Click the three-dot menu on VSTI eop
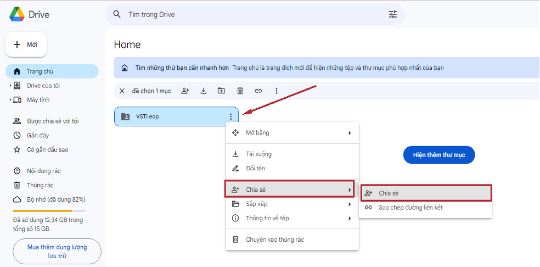Viewport: 540px width, 267px height. coord(231,116)
